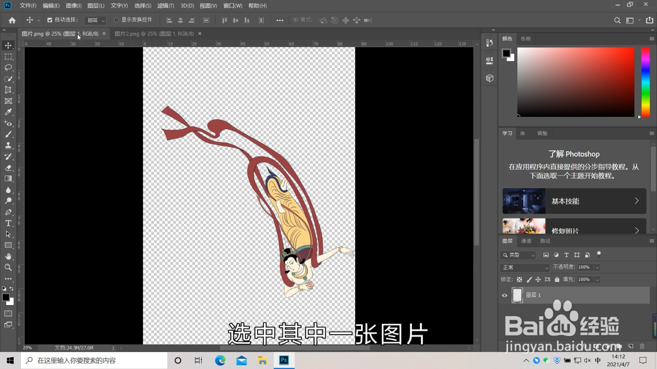Click the more options ellipsis in options bar

280,20
